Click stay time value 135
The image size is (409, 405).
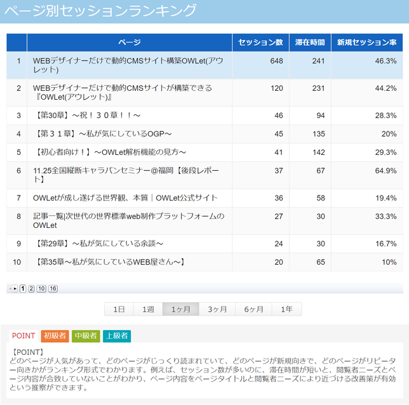point(319,134)
